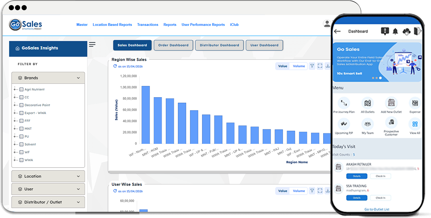The image size is (431, 218).
Task: Download the User Wise Sales chart
Action: click(x=328, y=191)
